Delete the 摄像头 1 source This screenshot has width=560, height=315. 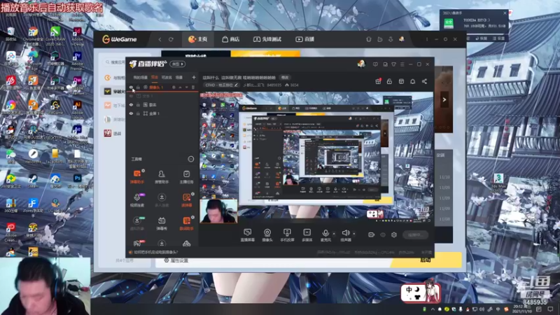pyautogui.click(x=193, y=87)
